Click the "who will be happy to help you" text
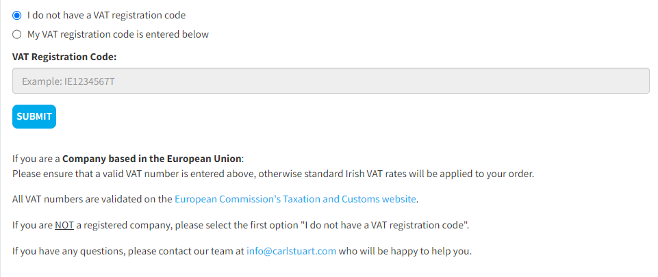 (405, 251)
